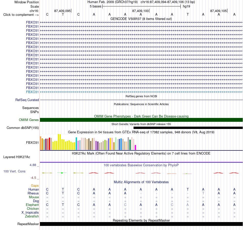Open the GTEx Gene Expression track title
The height and width of the screenshot is (230, 243).
coord(141,132)
